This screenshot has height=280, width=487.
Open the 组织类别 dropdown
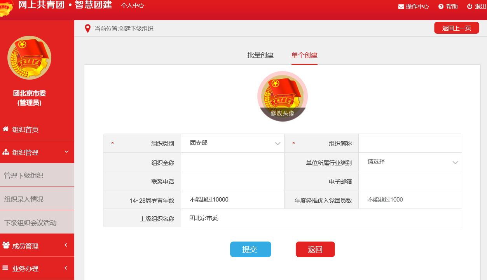(232, 143)
